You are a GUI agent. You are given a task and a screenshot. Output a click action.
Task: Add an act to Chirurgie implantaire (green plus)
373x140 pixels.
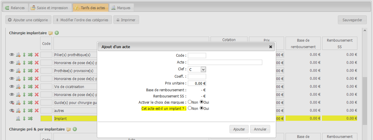(x=57, y=33)
